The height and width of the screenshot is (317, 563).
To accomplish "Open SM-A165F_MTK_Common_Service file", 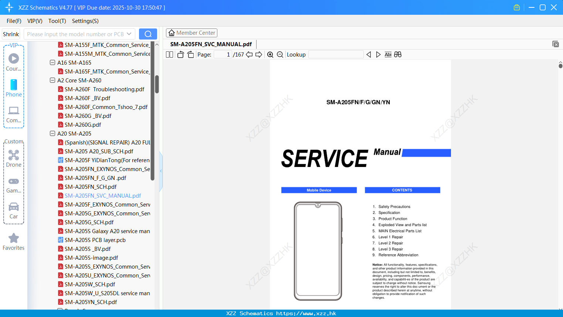I will coord(107,71).
